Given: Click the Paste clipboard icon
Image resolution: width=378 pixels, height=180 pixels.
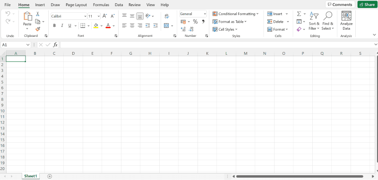Looking at the screenshot, I should [x=27, y=16].
